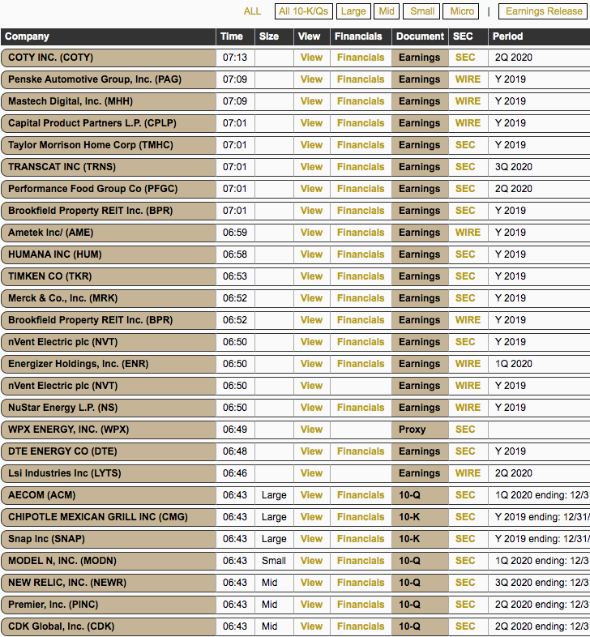Image resolution: width=590 pixels, height=637 pixels.
Task: Filter by Mid size companies
Action: click(x=387, y=11)
